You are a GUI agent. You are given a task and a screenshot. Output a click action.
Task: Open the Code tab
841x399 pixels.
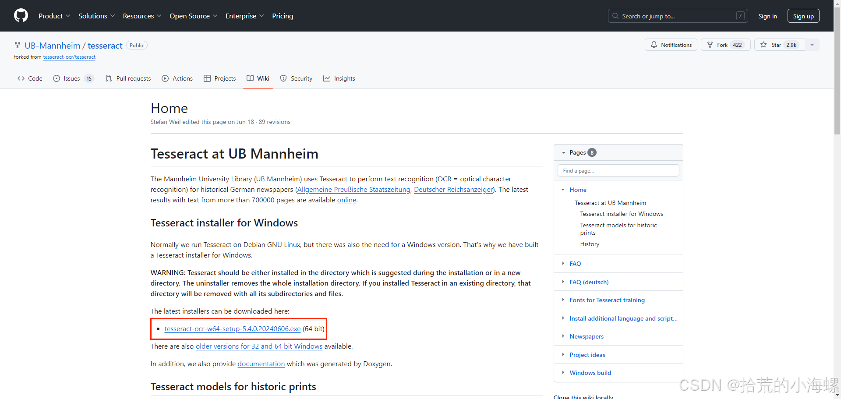30,79
